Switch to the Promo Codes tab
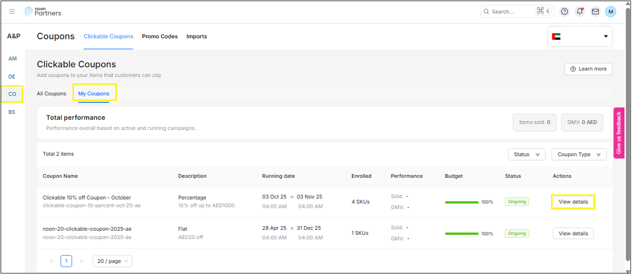Image resolution: width=632 pixels, height=275 pixels. coord(160,37)
